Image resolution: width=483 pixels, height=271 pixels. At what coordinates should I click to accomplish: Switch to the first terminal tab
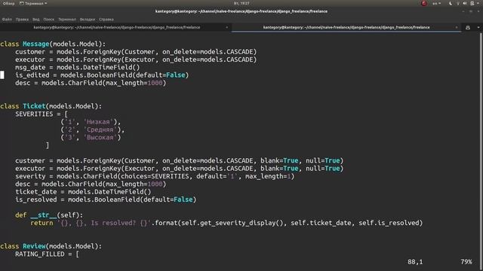point(116,27)
